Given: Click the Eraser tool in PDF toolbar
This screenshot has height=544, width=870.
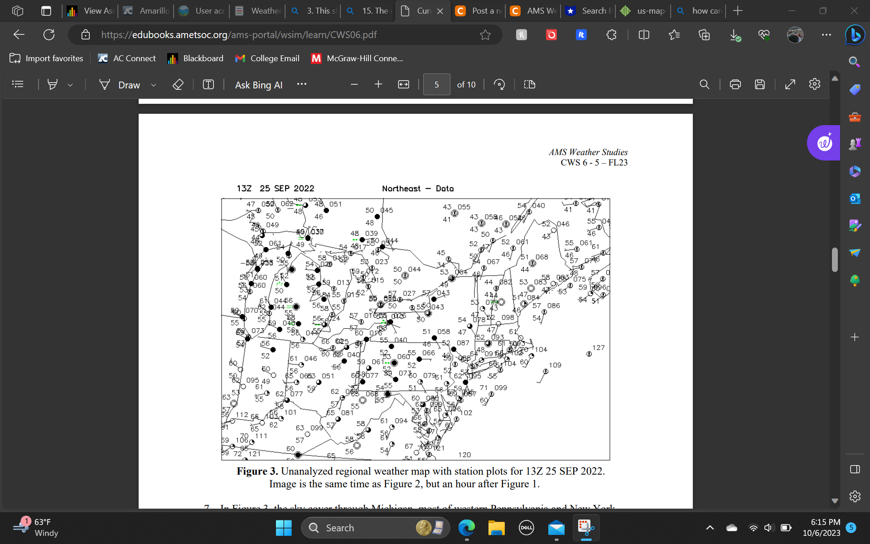Looking at the screenshot, I should tap(178, 84).
